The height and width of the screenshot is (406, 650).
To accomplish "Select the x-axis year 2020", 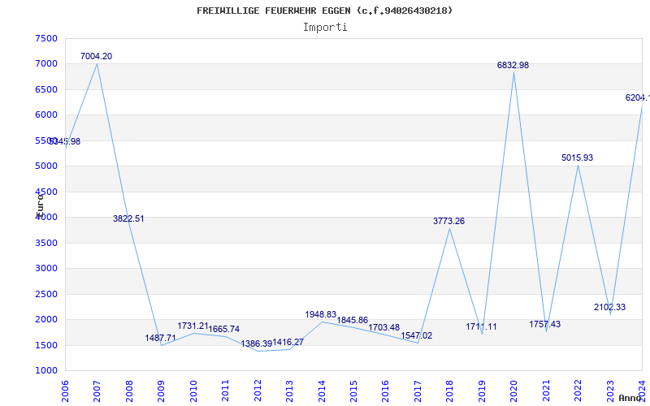I will pos(514,391).
